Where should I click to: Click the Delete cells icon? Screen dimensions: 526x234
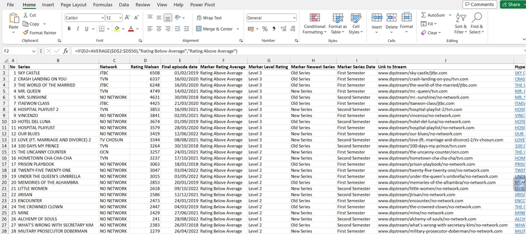391,17
